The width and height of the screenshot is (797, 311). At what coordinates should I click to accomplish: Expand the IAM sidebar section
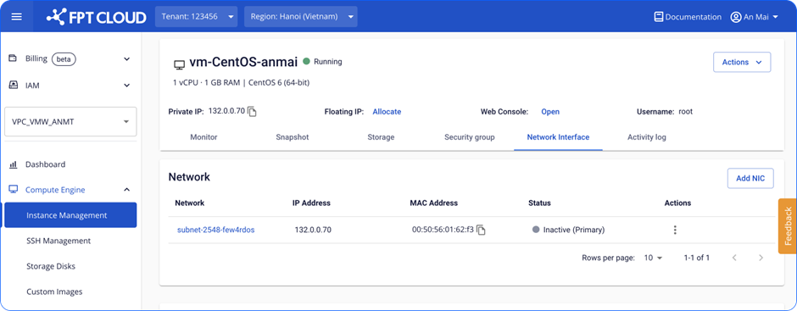(127, 86)
